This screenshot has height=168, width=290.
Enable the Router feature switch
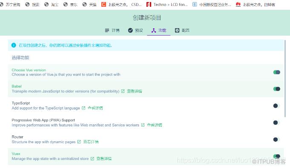coord(277,140)
